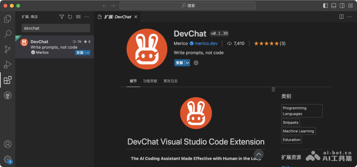This screenshot has width=357, height=167.
Task: Toggle bottom panel layout icon
Action: 333,6
